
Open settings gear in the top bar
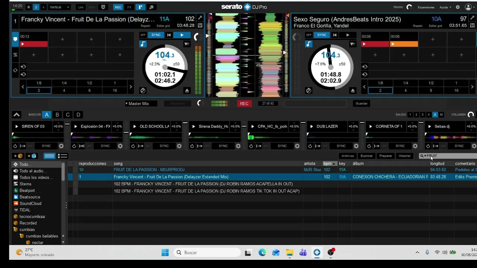pyautogui.click(x=458, y=7)
